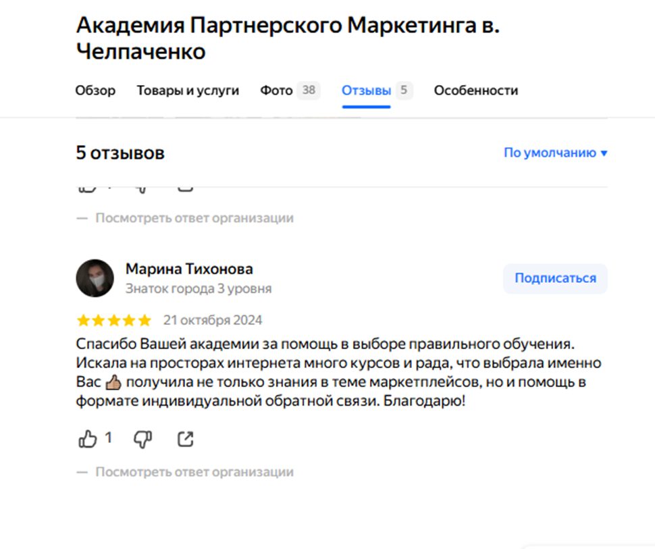
Task: Click the 5 отзывов heading
Action: pyautogui.click(x=120, y=153)
